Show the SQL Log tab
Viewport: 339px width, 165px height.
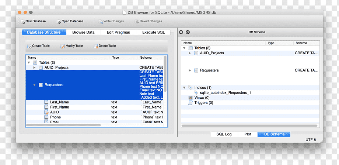point(224,134)
